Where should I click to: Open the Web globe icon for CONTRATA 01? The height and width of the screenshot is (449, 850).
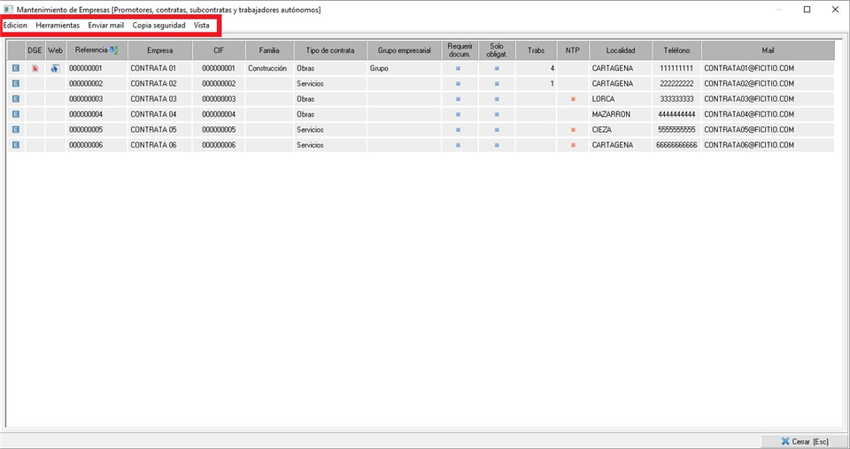pos(55,68)
